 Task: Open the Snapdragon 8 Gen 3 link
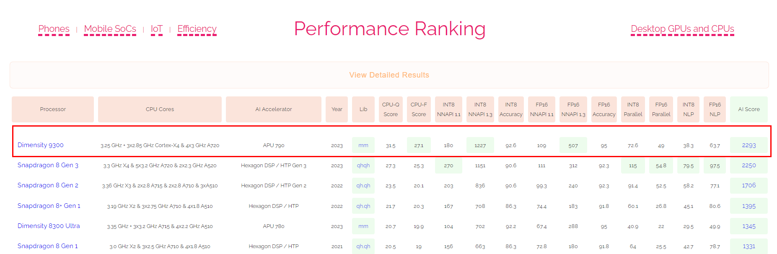pyautogui.click(x=48, y=165)
